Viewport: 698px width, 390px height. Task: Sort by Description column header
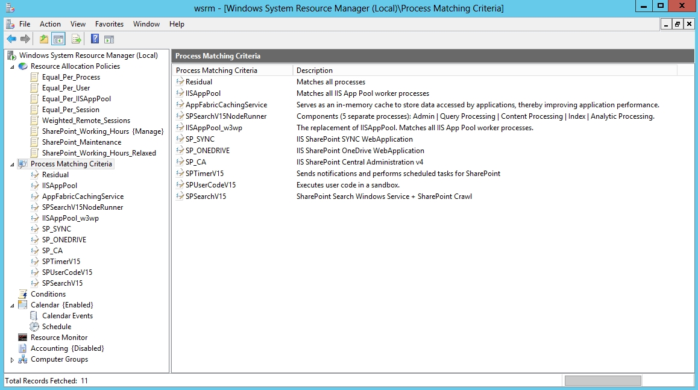point(485,71)
